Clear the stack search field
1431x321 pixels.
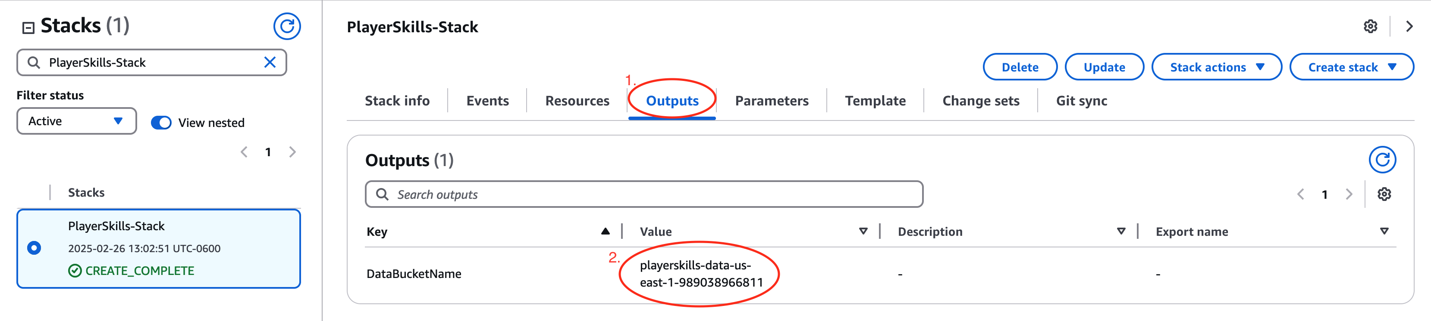click(270, 62)
